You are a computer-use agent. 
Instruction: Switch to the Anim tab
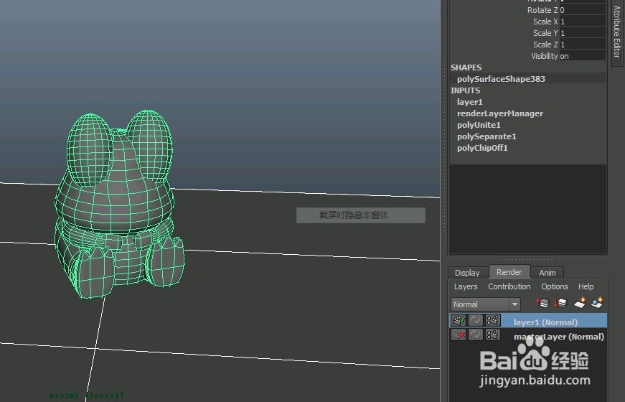coord(548,273)
